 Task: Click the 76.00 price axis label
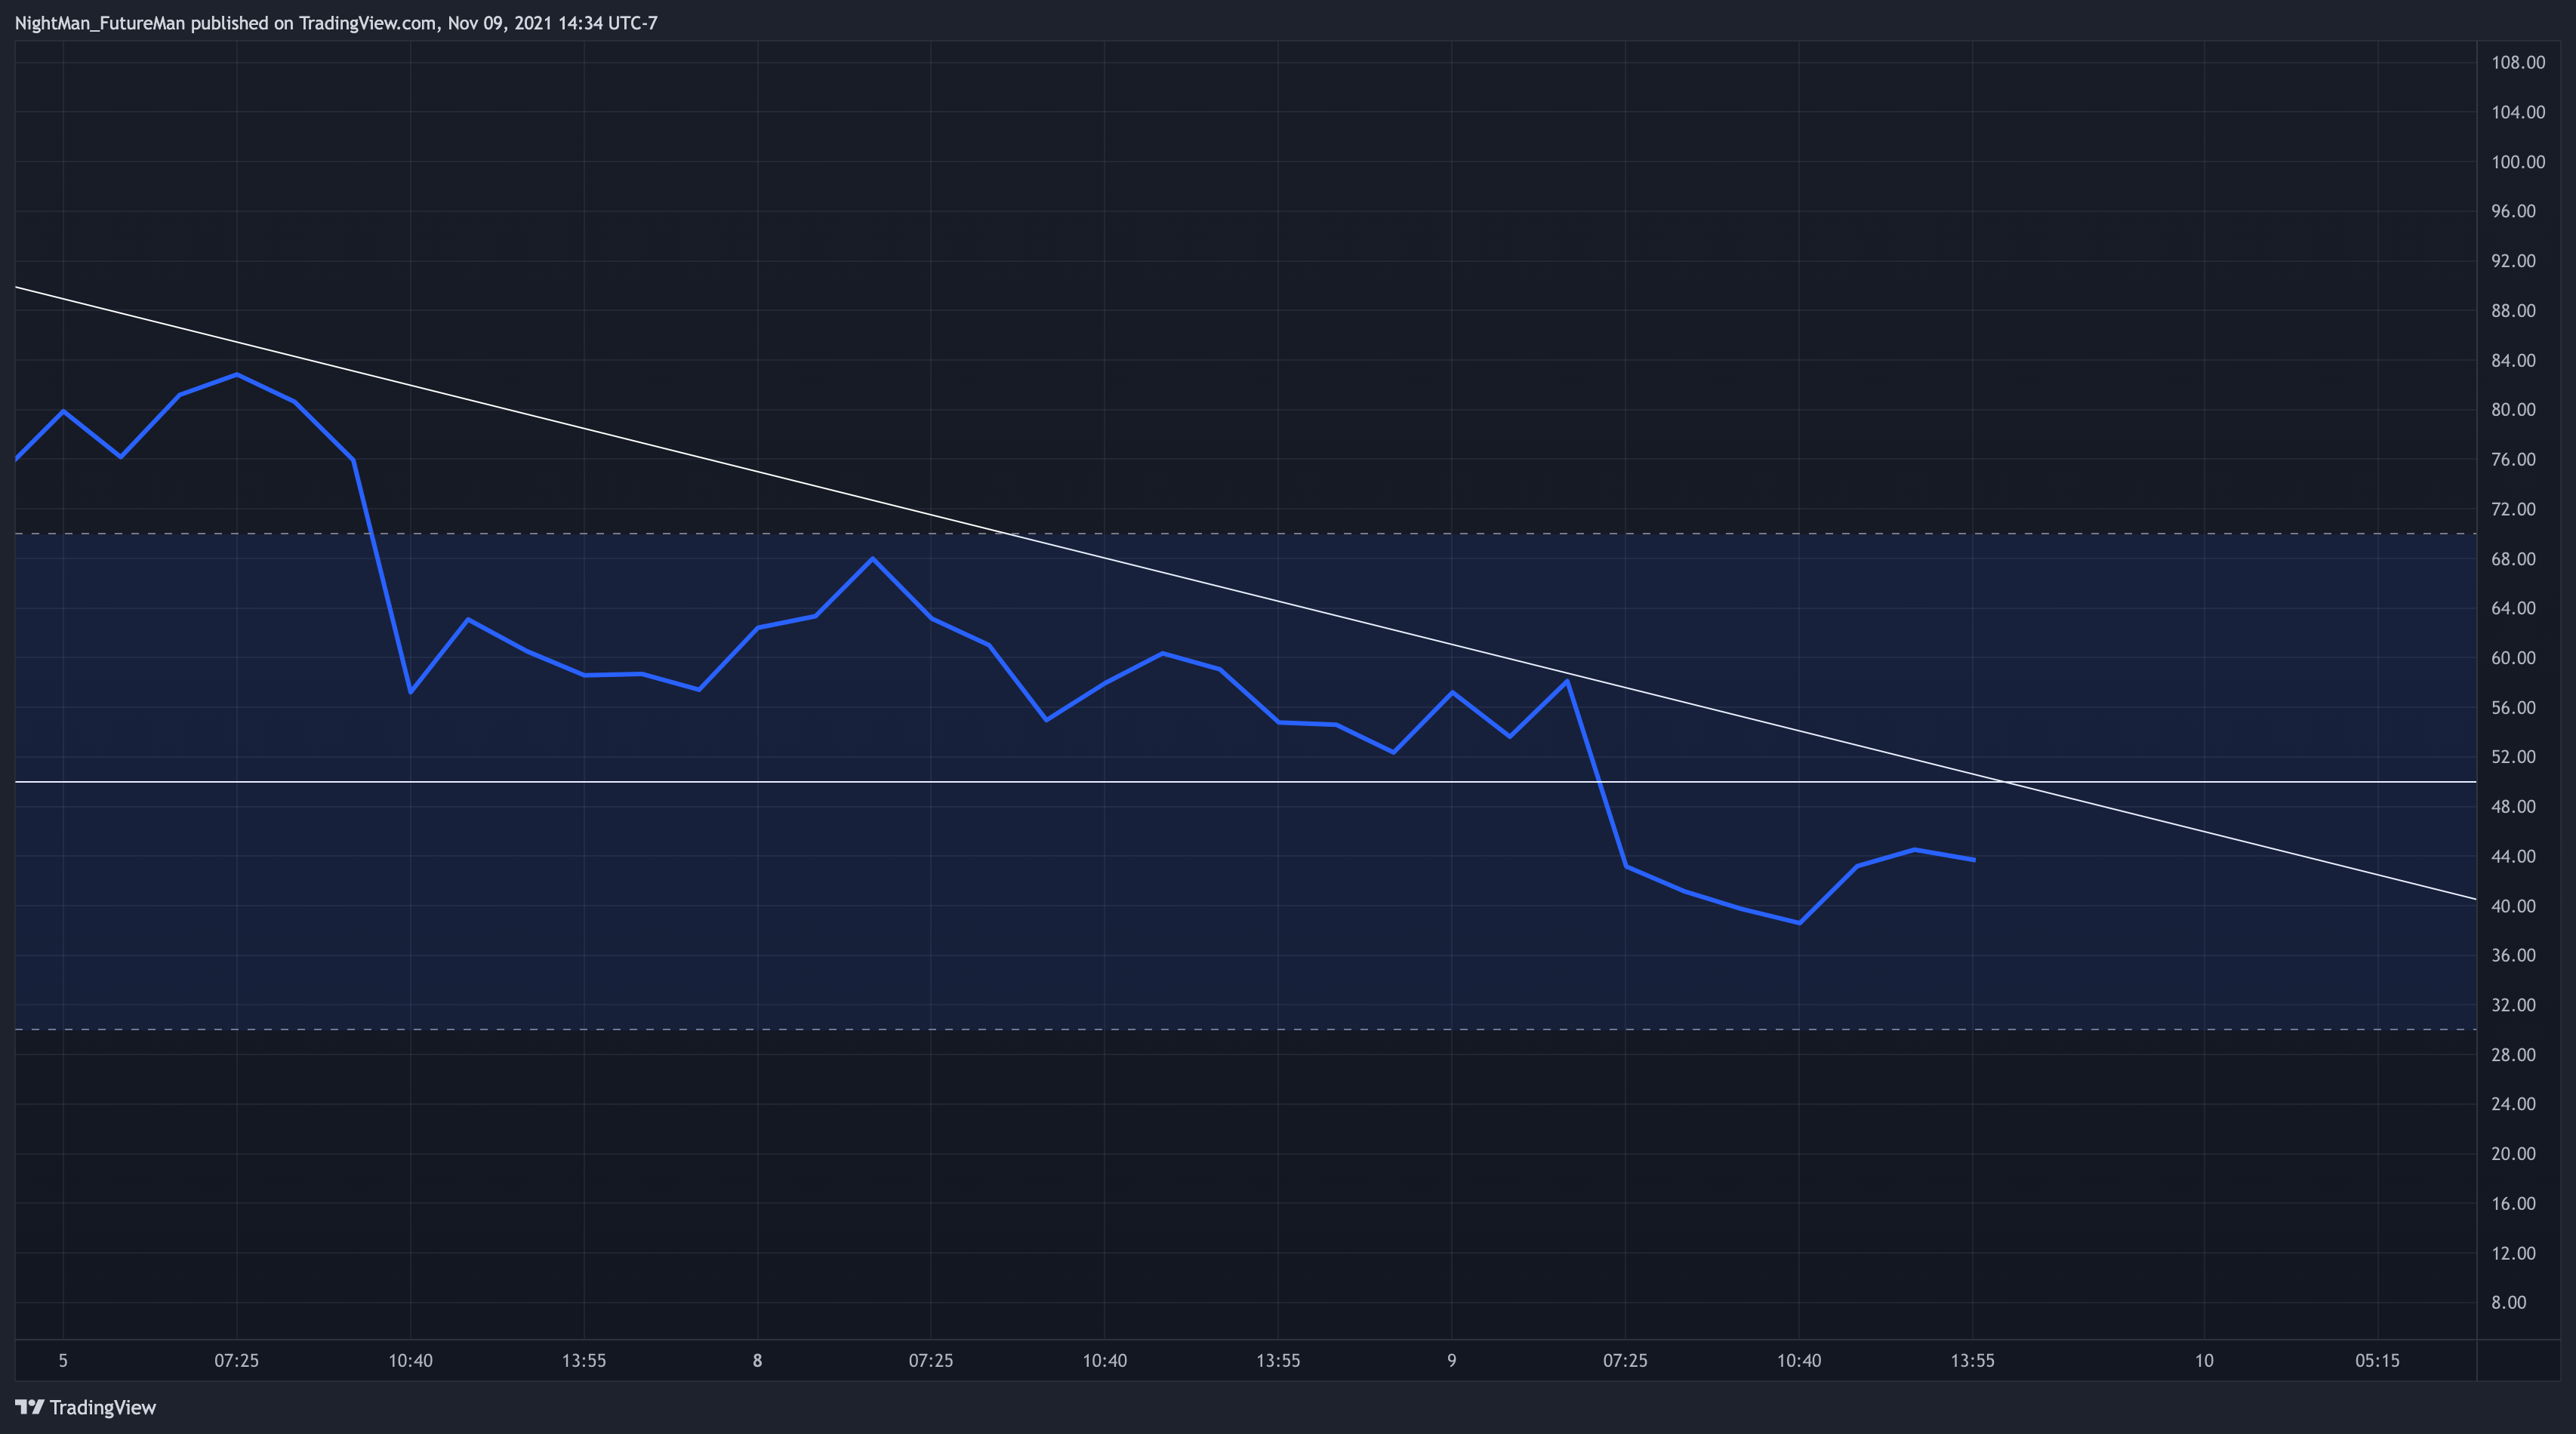click(2514, 459)
